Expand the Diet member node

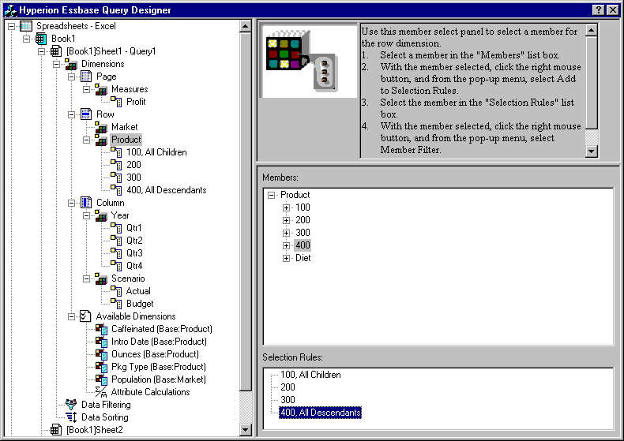pos(286,258)
